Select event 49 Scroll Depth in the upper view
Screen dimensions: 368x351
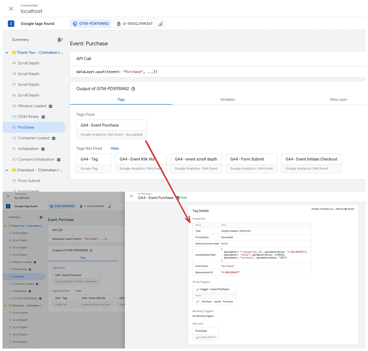pyautogui.click(x=26, y=63)
